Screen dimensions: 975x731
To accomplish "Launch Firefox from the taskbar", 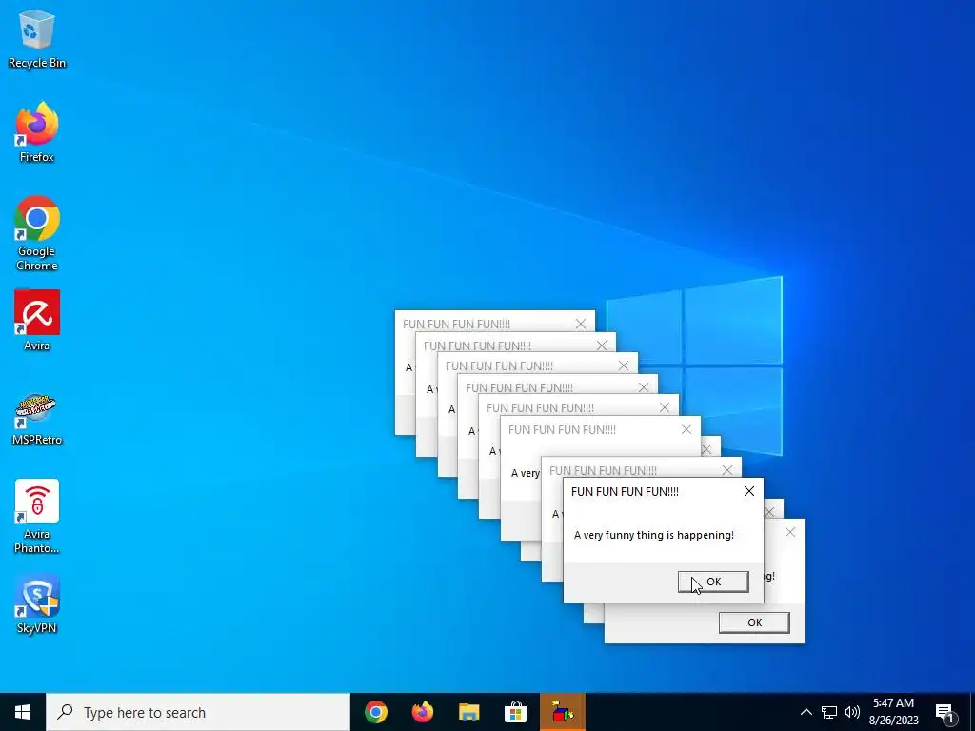I will [422, 712].
